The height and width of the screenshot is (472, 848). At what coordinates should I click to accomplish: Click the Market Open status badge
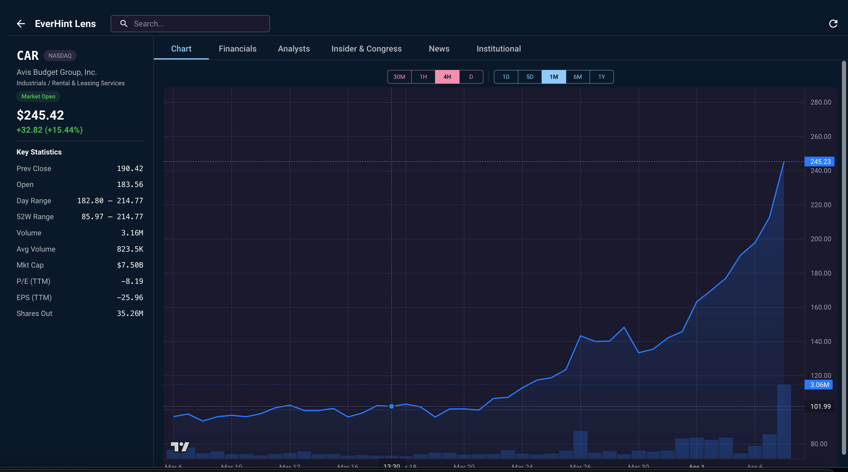click(38, 97)
